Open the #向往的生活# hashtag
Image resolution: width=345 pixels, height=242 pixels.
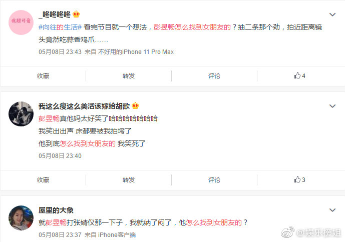(60, 27)
